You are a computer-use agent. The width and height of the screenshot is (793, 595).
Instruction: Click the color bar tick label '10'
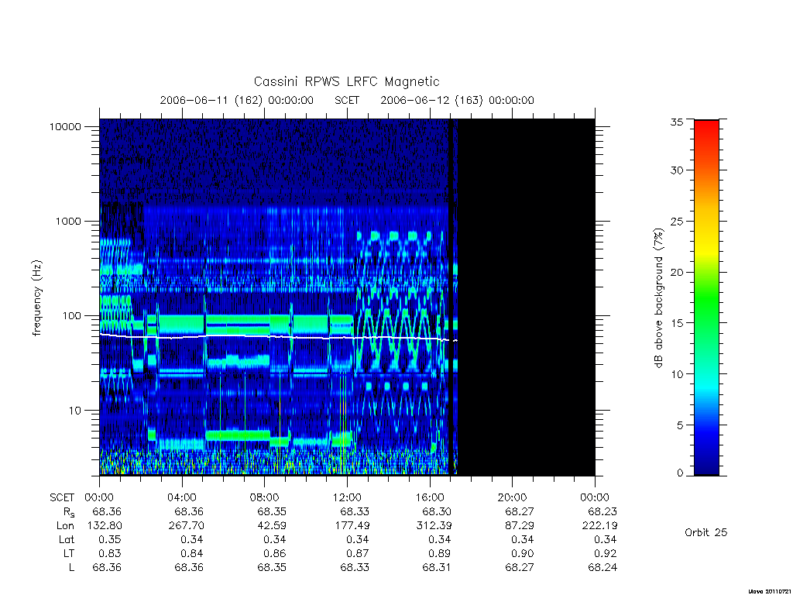point(677,374)
